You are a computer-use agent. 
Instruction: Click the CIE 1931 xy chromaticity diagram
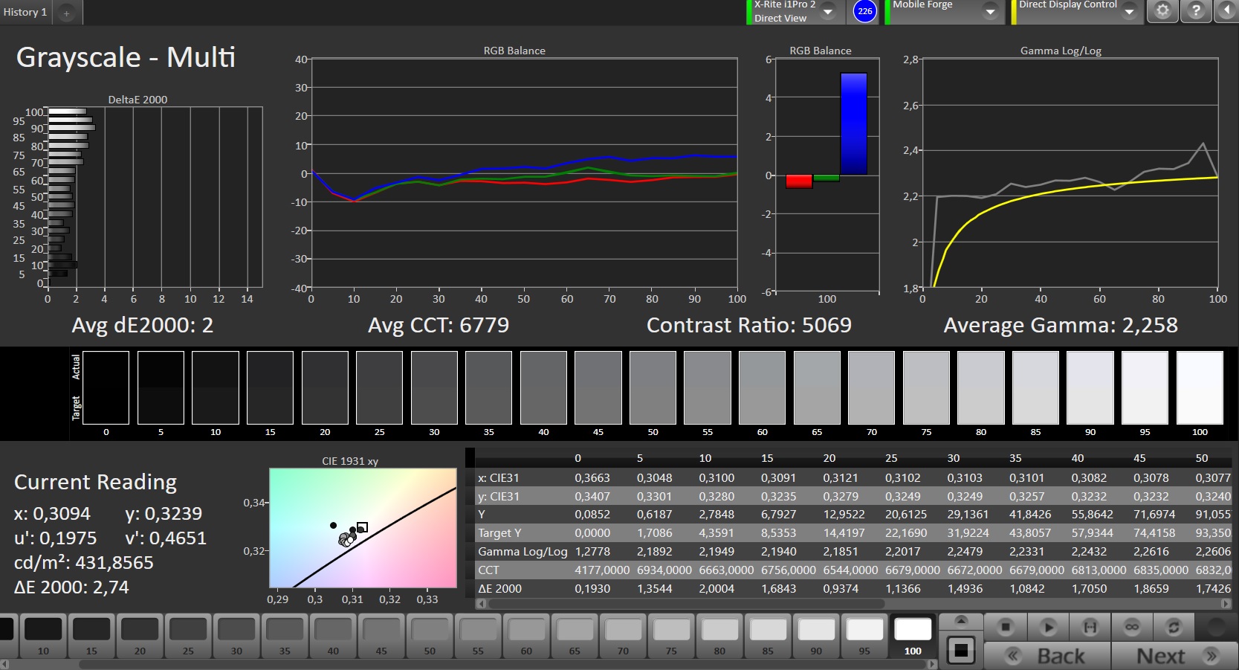[363, 528]
